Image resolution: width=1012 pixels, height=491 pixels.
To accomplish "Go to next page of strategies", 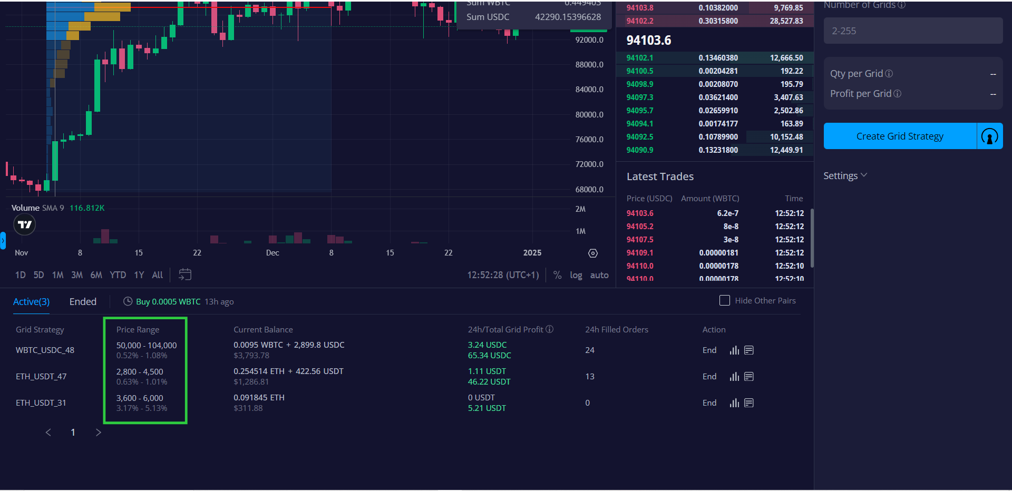I will [x=98, y=433].
